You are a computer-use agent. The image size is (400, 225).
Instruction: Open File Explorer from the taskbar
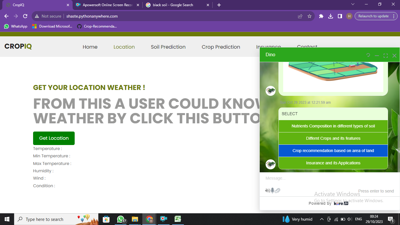point(135,219)
